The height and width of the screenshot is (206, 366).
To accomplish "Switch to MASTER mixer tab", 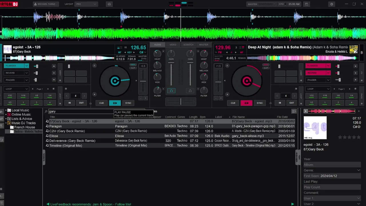I will pos(204,45).
